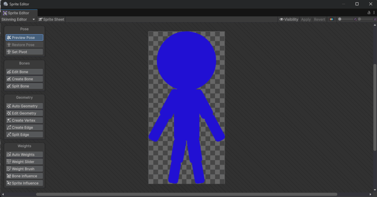Select the Weight Slider tool
377x197 pixels.
[24, 162]
